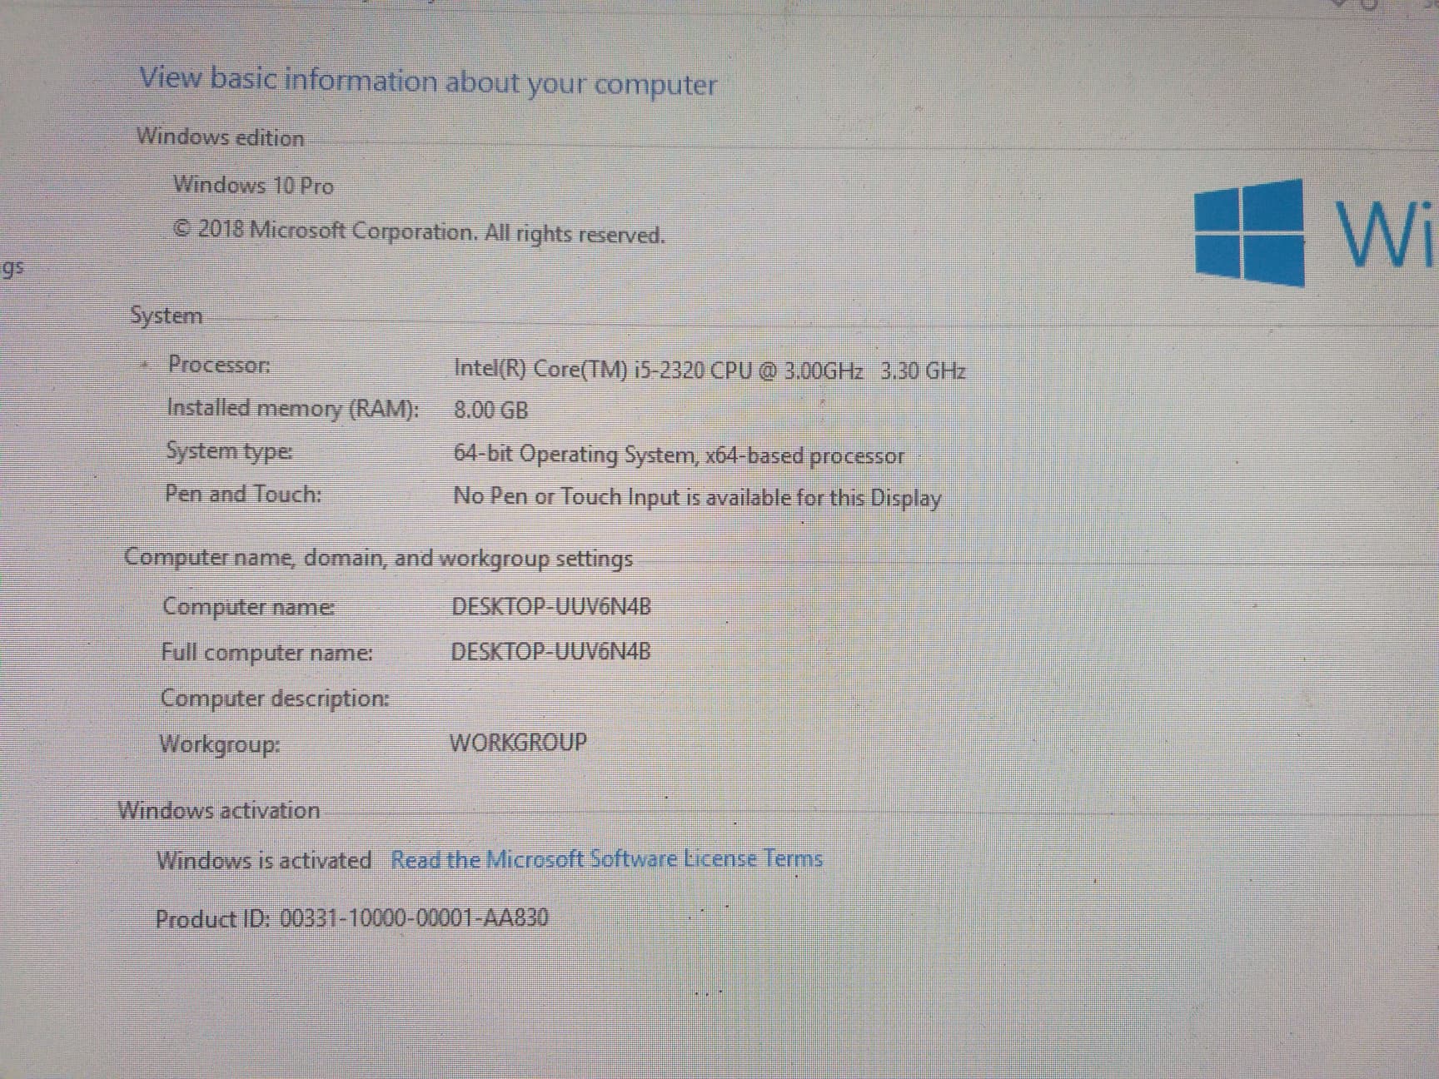Click the 'Windows is activated' status text
1439x1079 pixels.
[264, 860]
